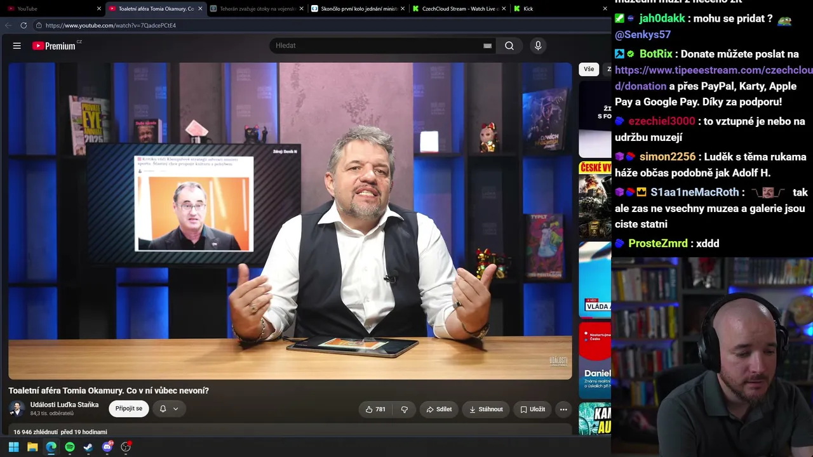This screenshot has width=813, height=457.
Task: Download the video with Stáhnout
Action: pyautogui.click(x=486, y=409)
